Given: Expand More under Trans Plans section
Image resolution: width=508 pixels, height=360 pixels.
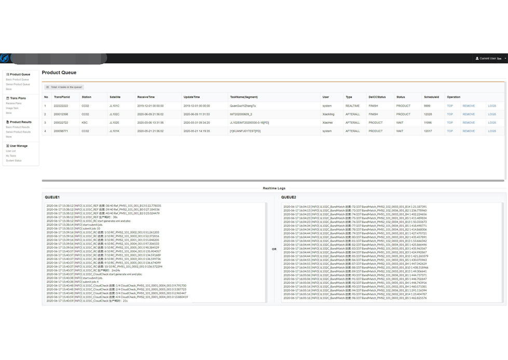Looking at the screenshot, I should 9,113.
